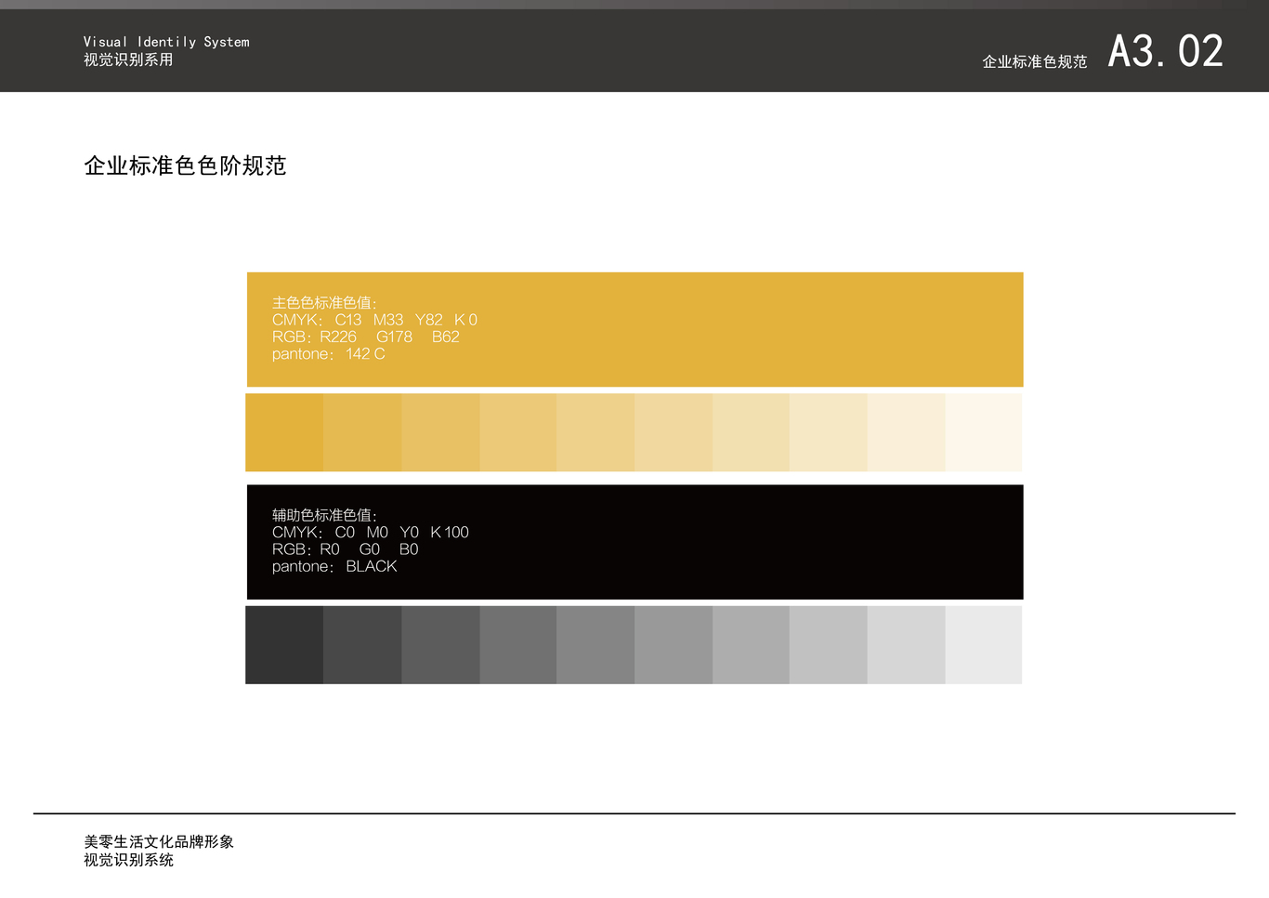Click the darkest yellow gradient swatch
The height and width of the screenshot is (898, 1269).
point(284,432)
